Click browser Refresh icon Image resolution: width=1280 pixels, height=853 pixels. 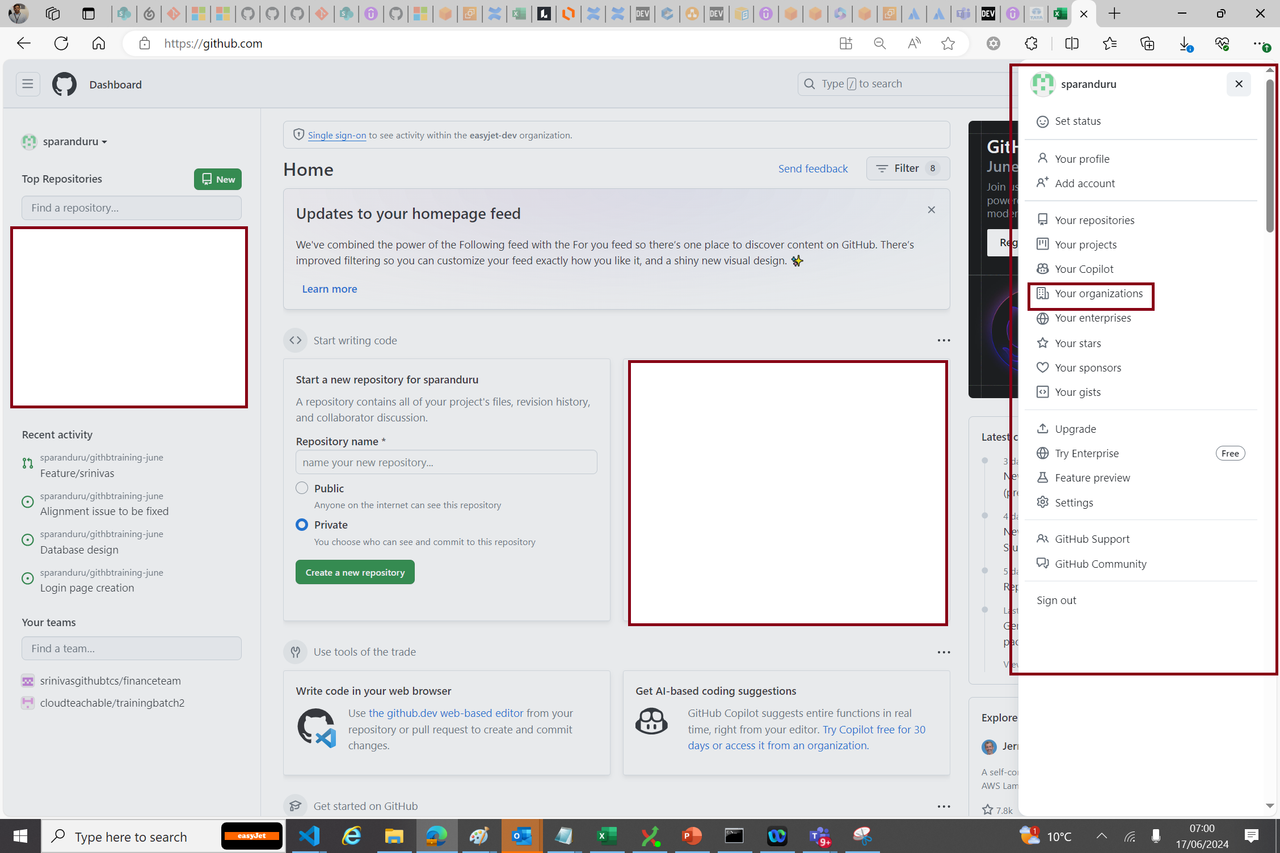pos(61,44)
